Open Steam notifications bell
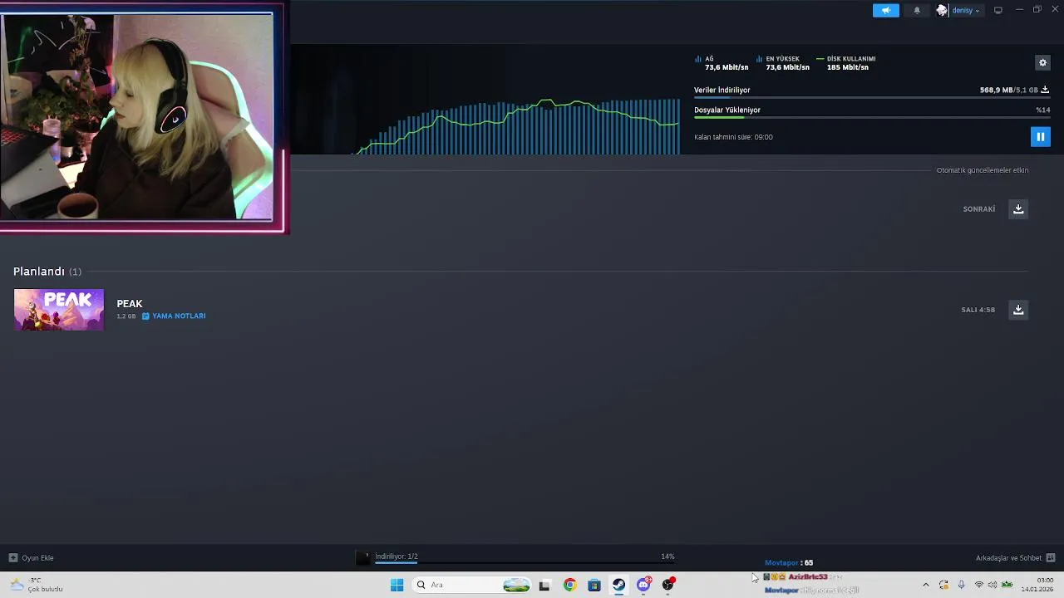1064x598 pixels. coord(917,10)
